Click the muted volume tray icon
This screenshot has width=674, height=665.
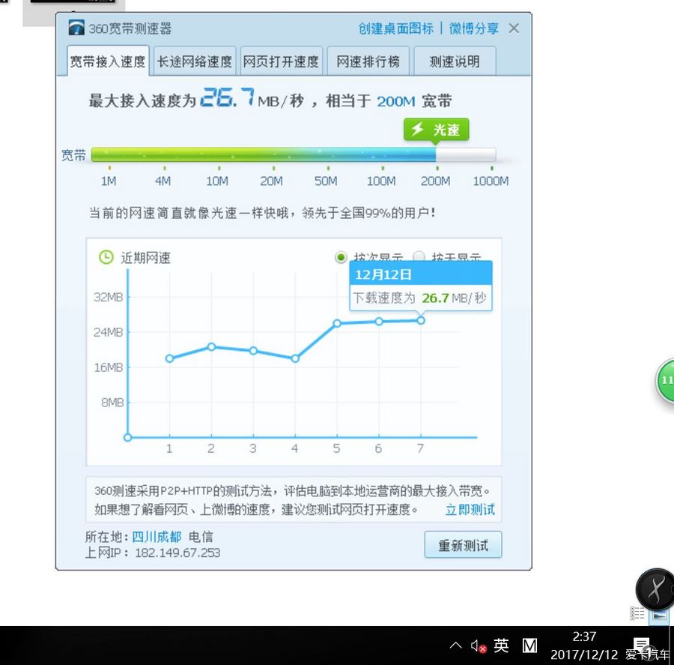point(479,646)
